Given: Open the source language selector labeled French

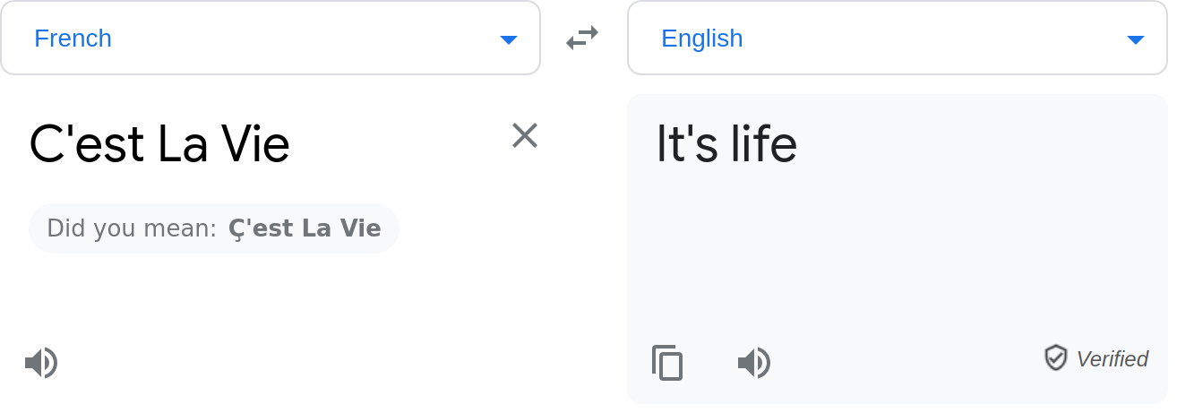Looking at the screenshot, I should pyautogui.click(x=271, y=38).
